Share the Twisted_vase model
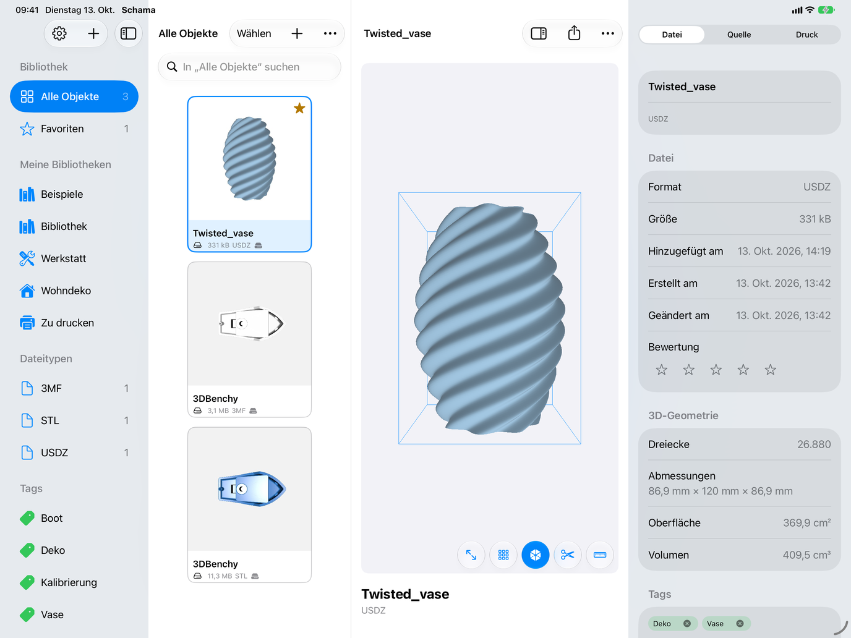The image size is (851, 638). 574,33
